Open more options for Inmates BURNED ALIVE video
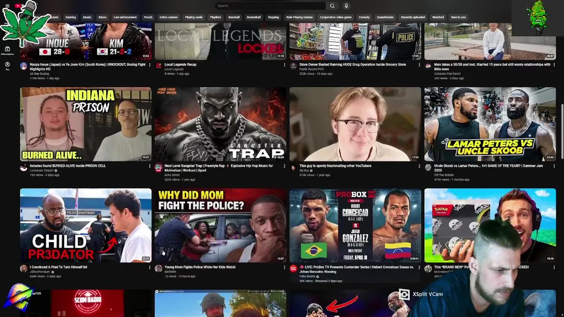564x317 pixels. pyautogui.click(x=149, y=166)
